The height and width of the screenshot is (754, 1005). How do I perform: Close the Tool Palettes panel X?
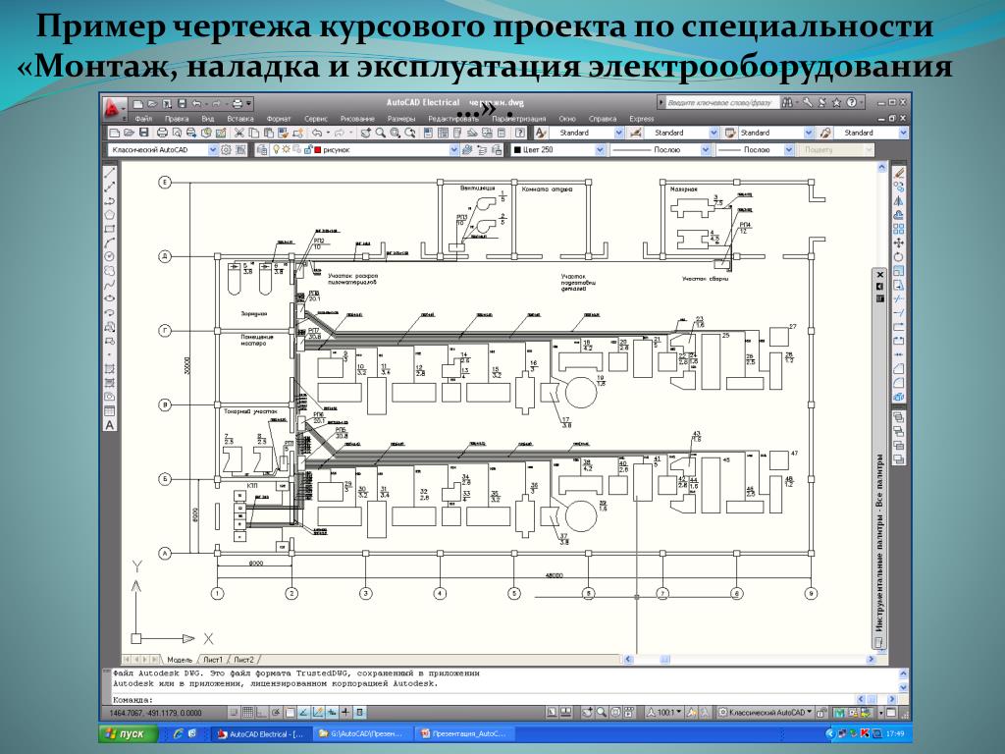(x=880, y=275)
